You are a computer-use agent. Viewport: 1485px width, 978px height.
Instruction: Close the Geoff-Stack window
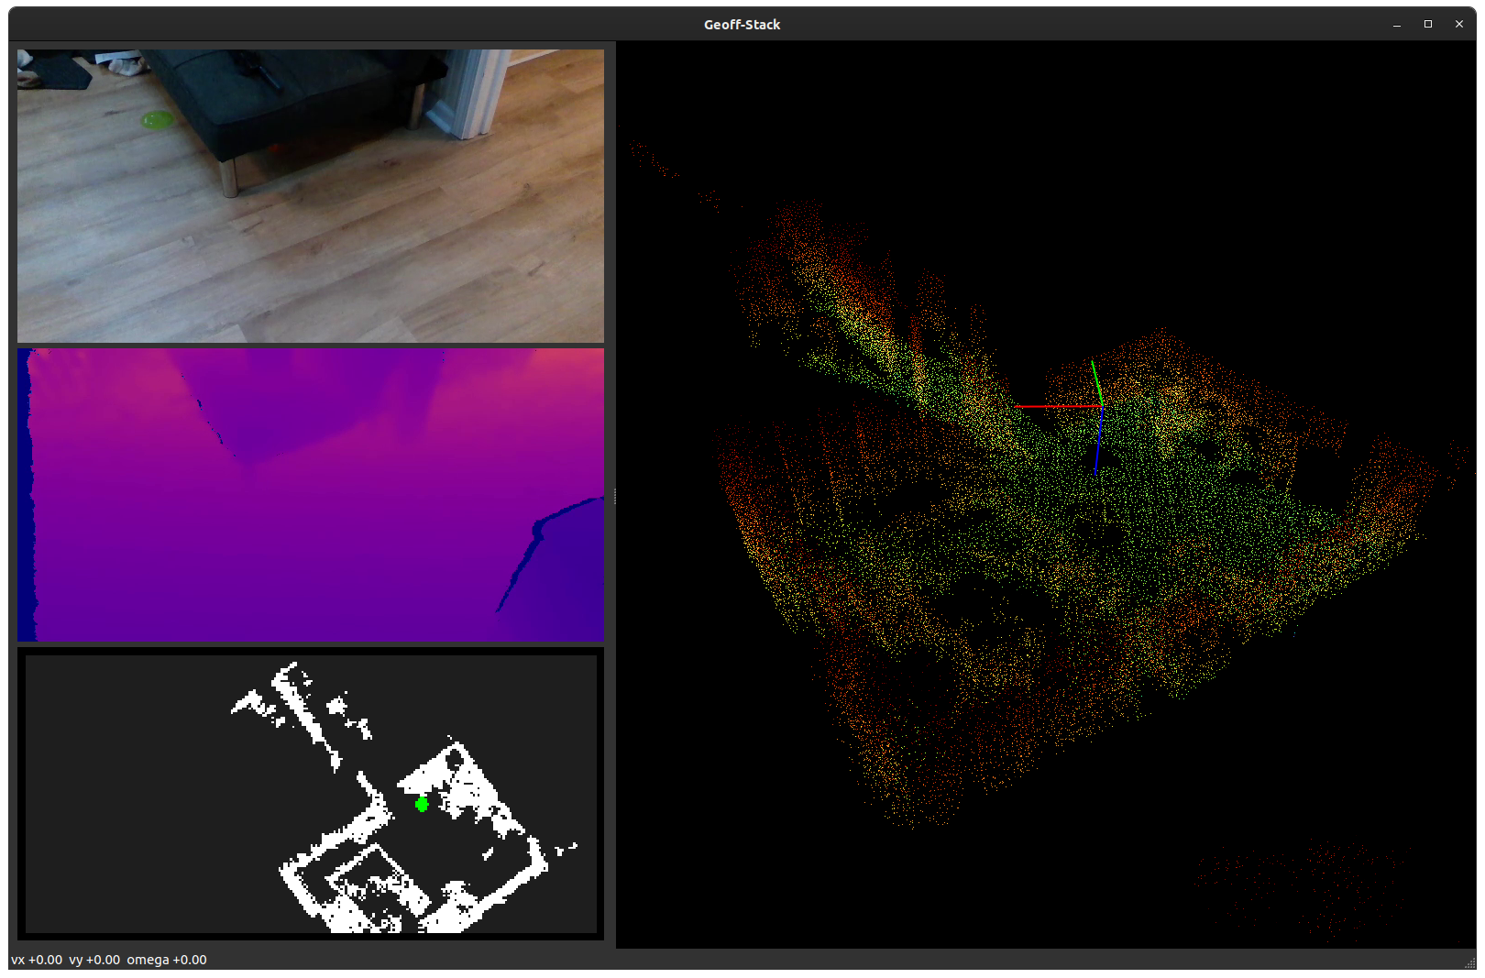tap(1459, 25)
